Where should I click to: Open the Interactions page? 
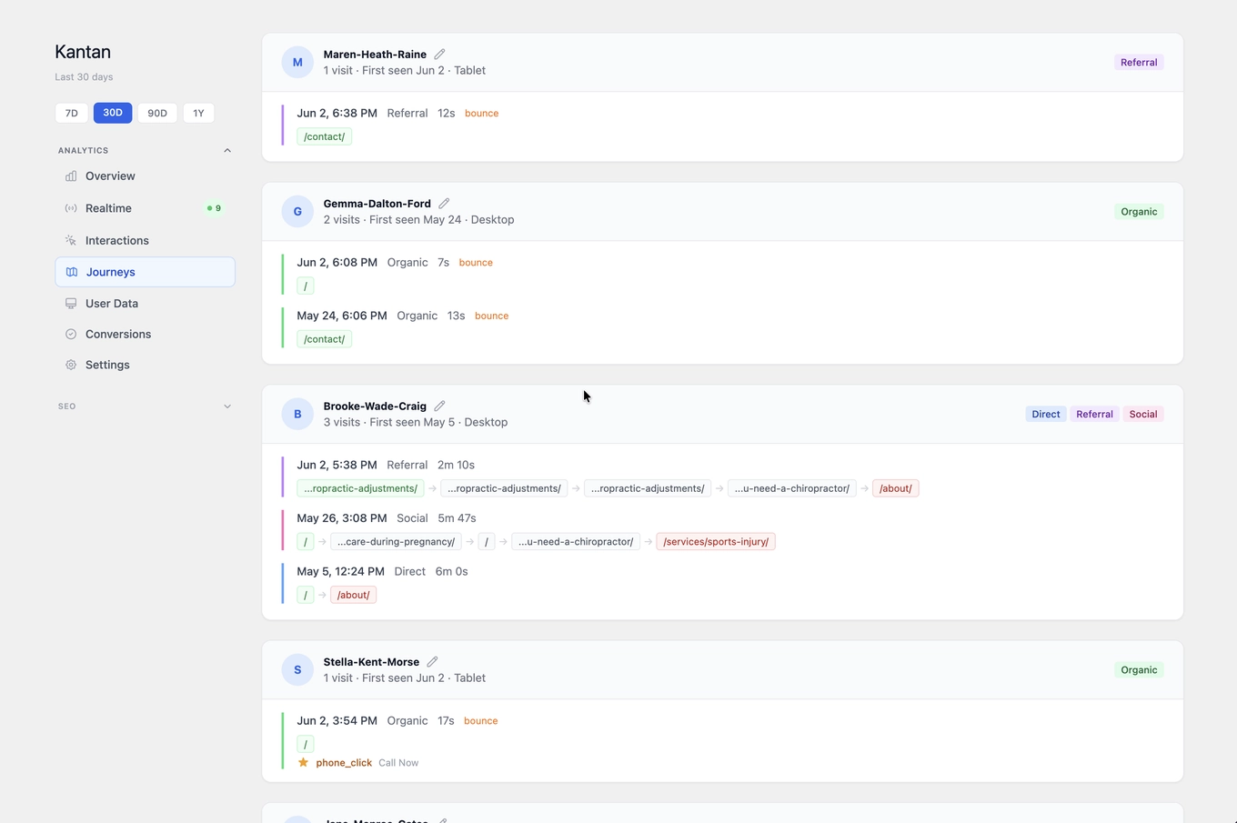click(146, 240)
